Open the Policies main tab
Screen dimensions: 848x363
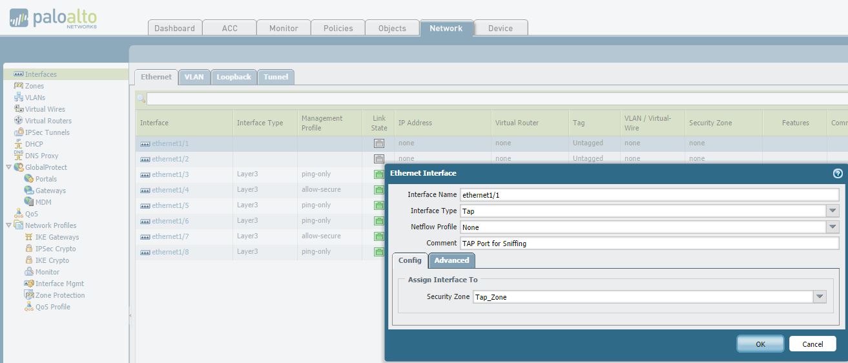(338, 28)
